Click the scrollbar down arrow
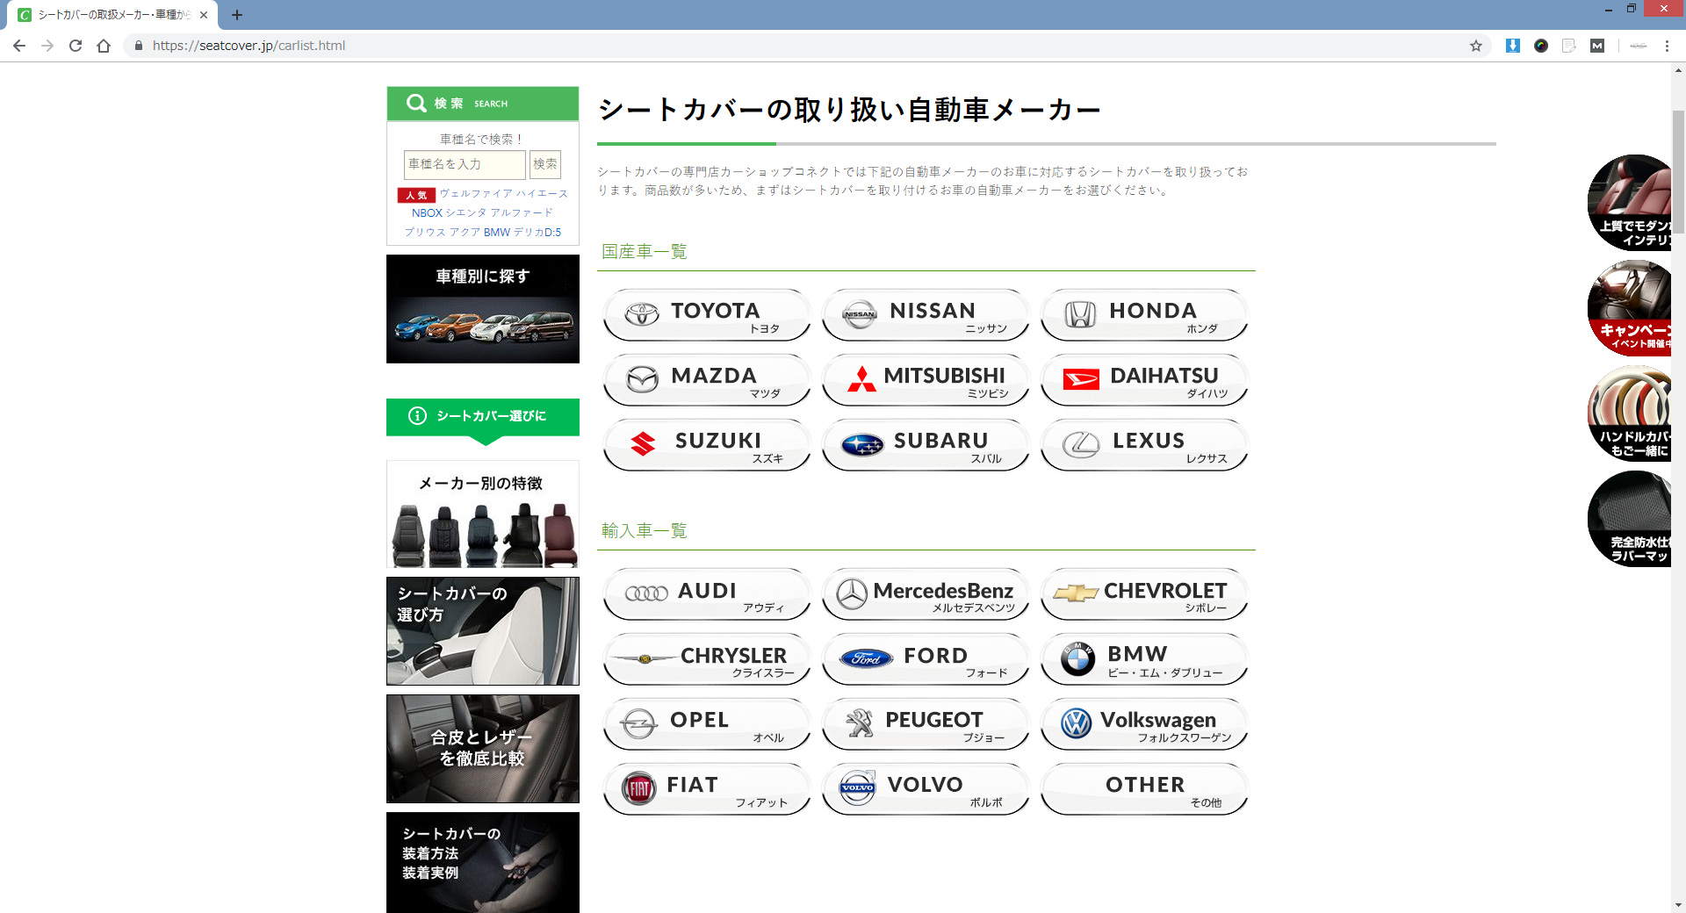 click(x=1678, y=905)
